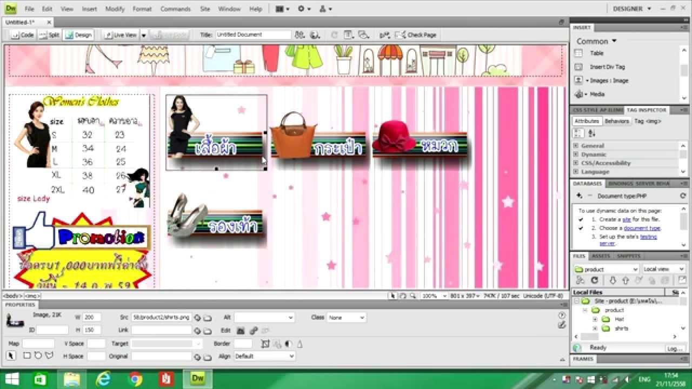Select the circle hotspot tool
Image resolution: width=692 pixels, height=389 pixels.
pos(38,356)
